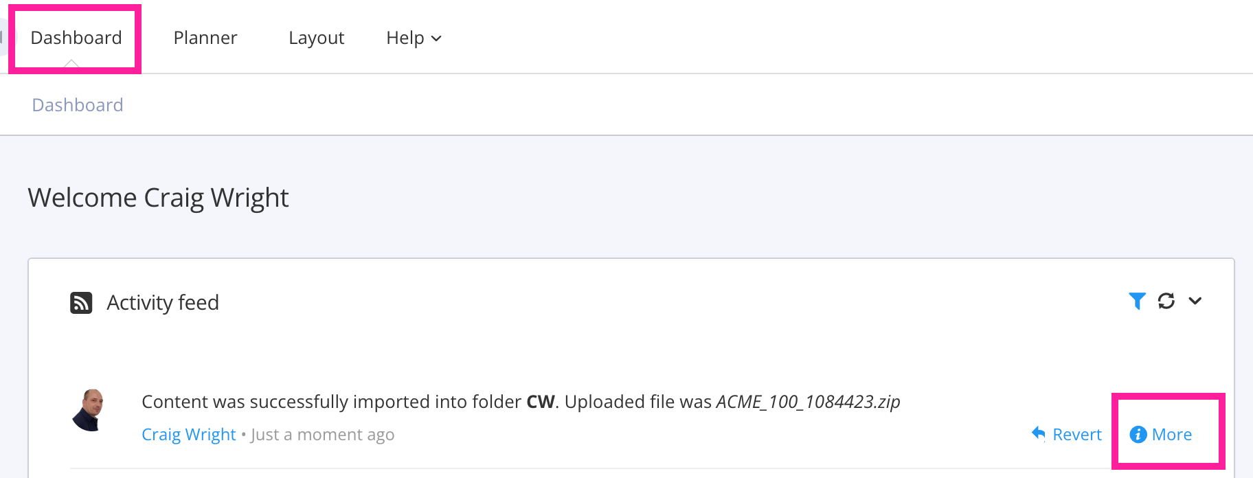Open the Layout tab
This screenshot has width=1253, height=478.
coord(316,38)
